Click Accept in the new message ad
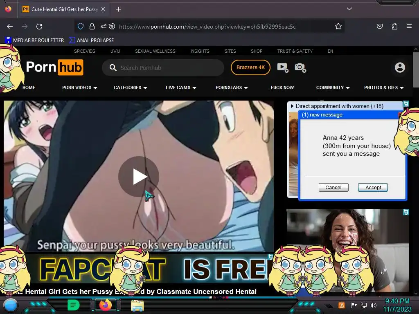Screen dimensions: 419x314 pos(373,187)
